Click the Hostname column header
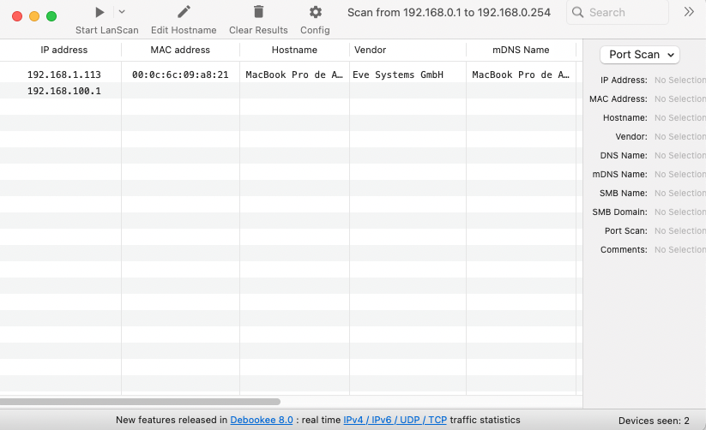The image size is (706, 430). click(x=294, y=50)
